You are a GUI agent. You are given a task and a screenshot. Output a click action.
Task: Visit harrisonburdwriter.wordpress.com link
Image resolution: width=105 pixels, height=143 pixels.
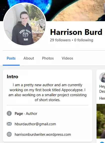point(43,135)
